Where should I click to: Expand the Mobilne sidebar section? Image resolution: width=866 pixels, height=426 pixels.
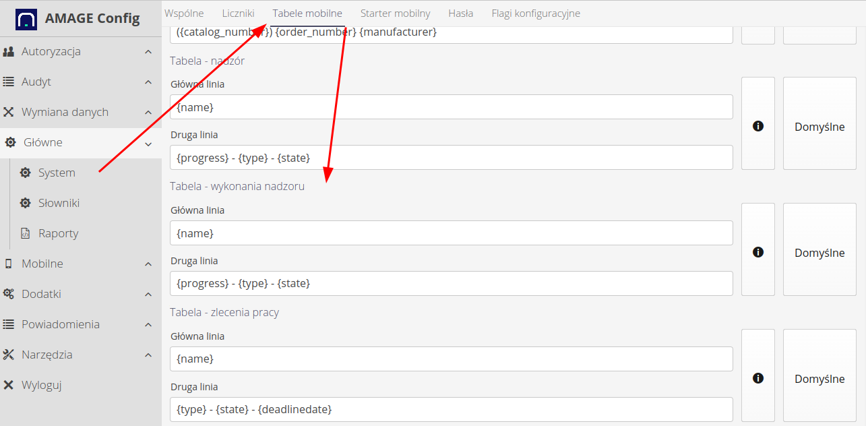click(x=148, y=264)
